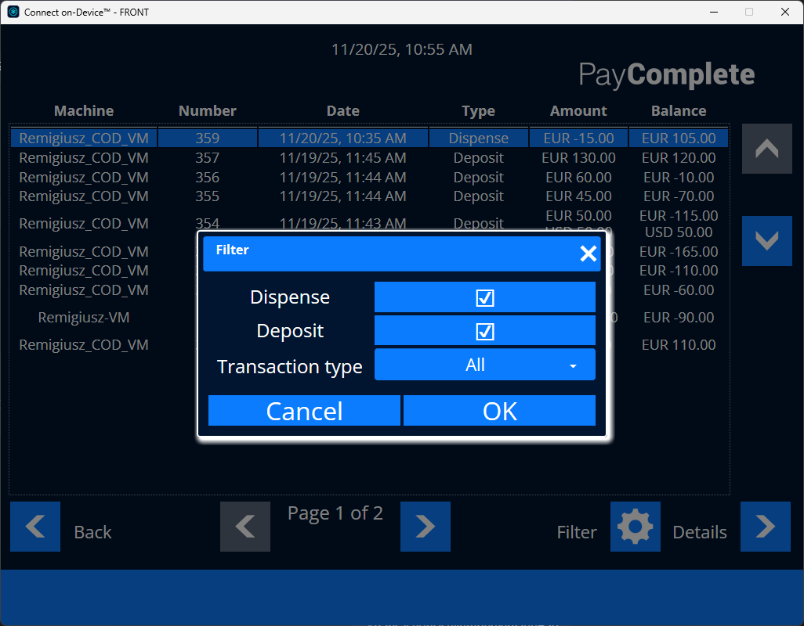Close the Filter dialog with the X
Image resolution: width=804 pixels, height=626 pixels.
click(x=589, y=254)
